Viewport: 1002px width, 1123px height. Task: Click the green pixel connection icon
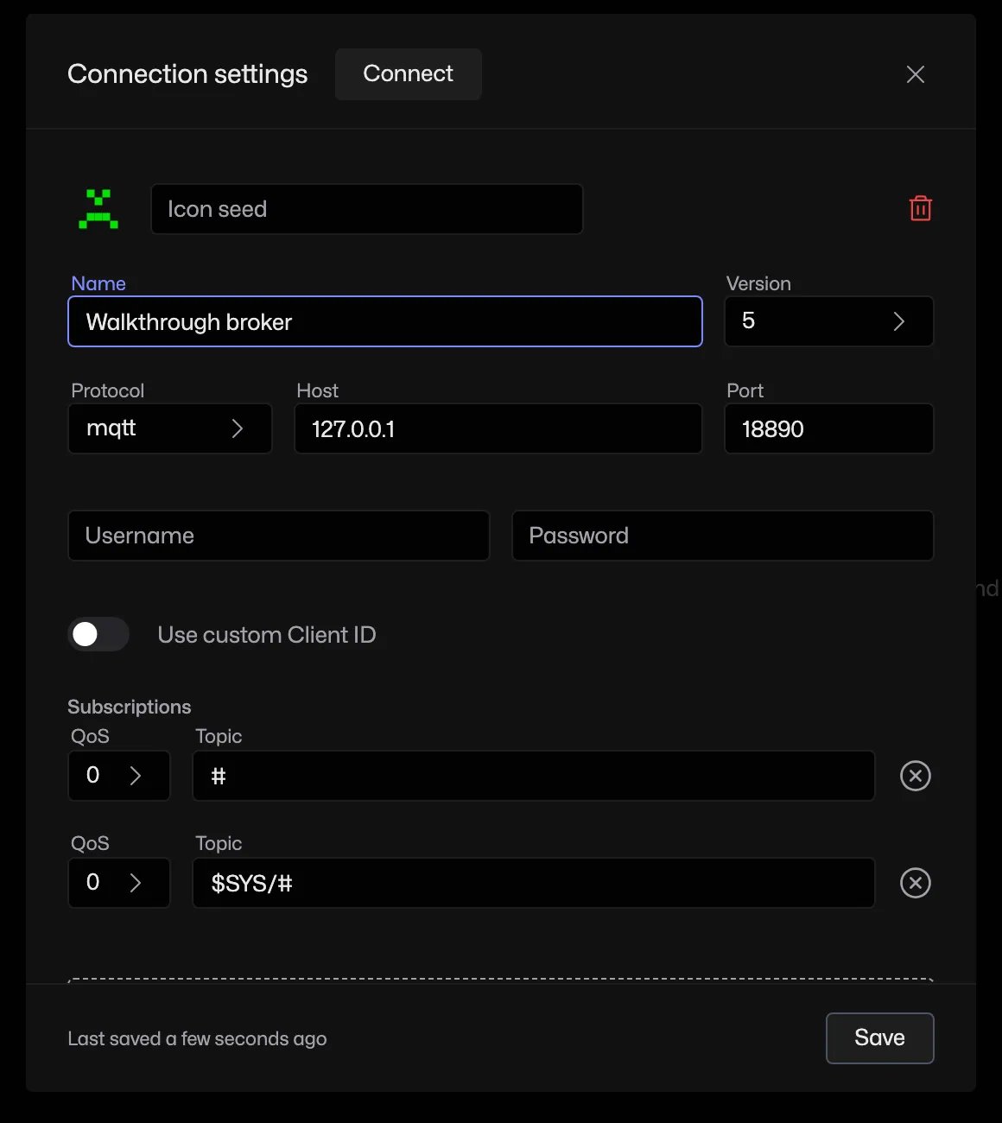click(x=98, y=209)
